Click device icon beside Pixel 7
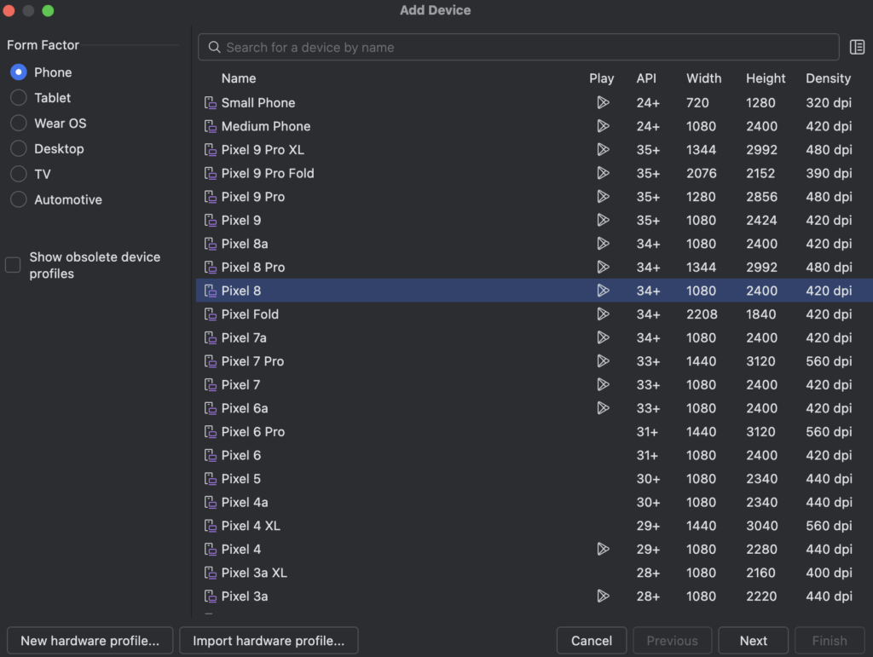This screenshot has height=657, width=873. coord(211,385)
